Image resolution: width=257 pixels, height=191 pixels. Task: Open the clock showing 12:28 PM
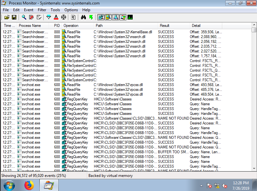[x=241, y=186]
